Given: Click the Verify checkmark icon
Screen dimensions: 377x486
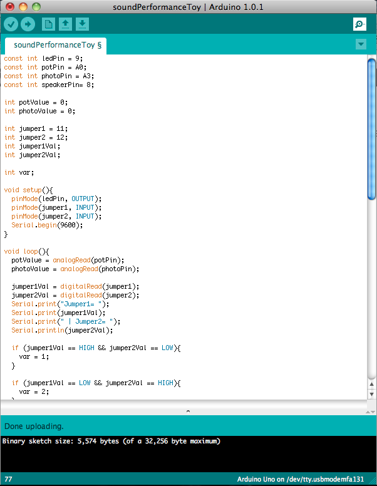Looking at the screenshot, I should 11,24.
